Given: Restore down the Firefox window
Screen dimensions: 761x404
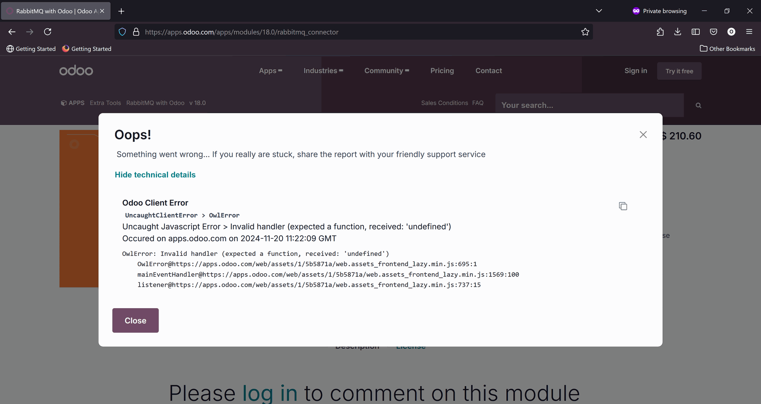Looking at the screenshot, I should pyautogui.click(x=727, y=11).
